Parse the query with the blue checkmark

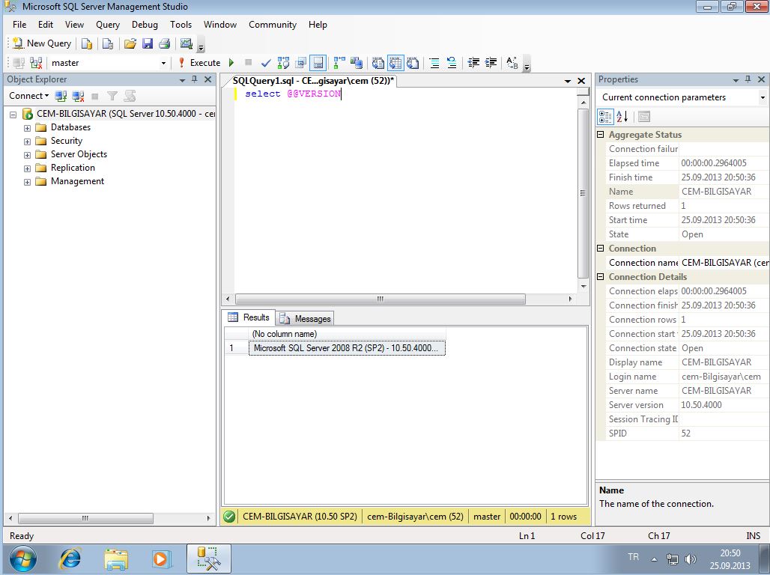pos(266,63)
